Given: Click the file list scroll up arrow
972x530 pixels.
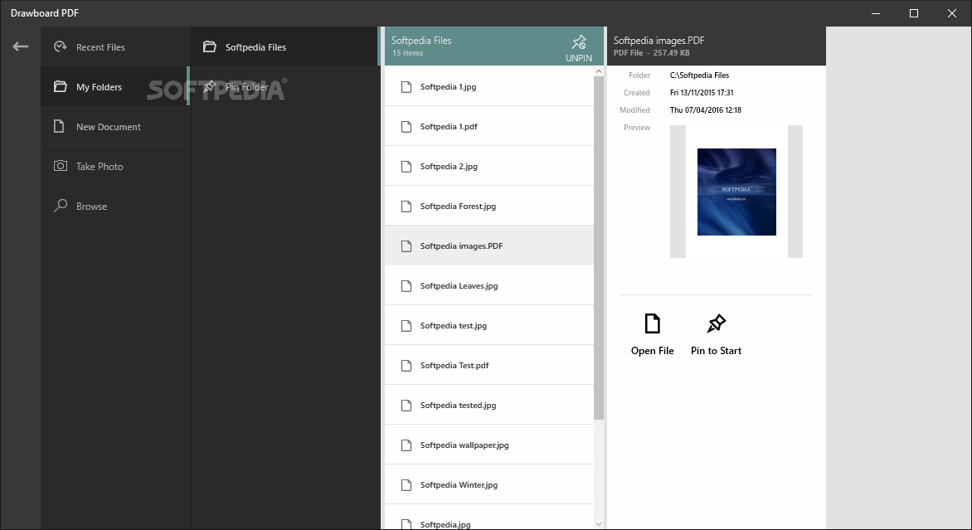Looking at the screenshot, I should point(598,71).
